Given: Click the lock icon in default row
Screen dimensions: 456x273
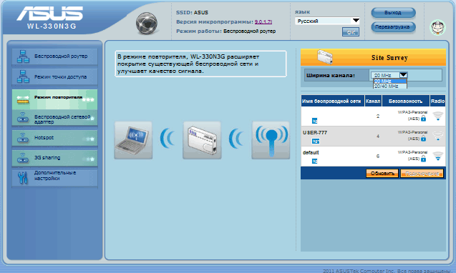Looking at the screenshot, I should [x=424, y=159].
